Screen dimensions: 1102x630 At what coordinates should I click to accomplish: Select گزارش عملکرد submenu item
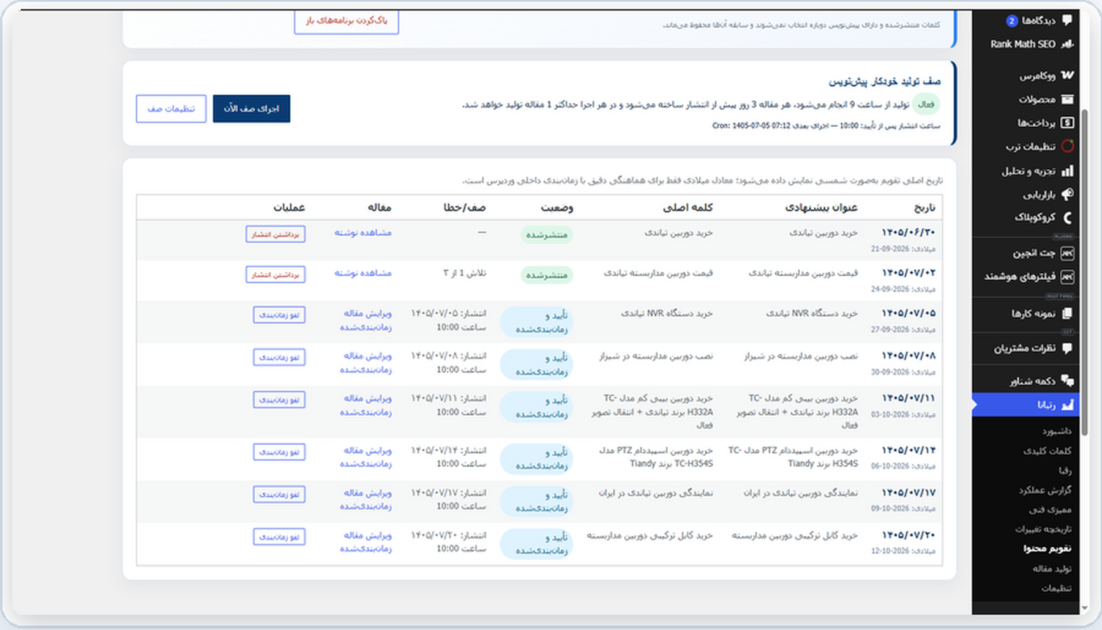click(1046, 490)
